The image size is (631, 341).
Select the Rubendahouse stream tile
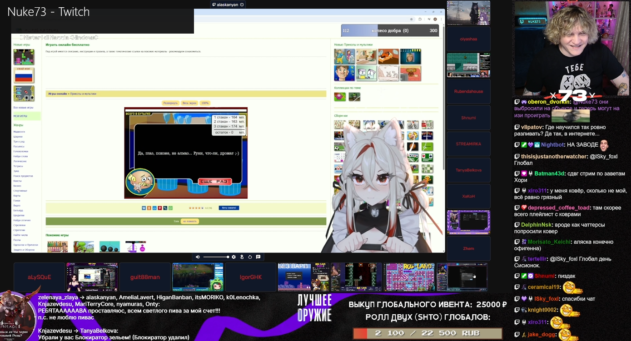click(x=468, y=91)
